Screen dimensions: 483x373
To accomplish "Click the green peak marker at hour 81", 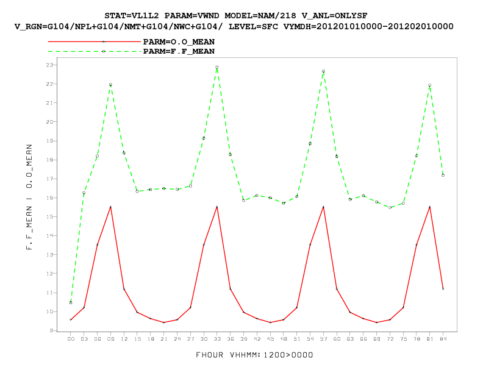I will [430, 85].
